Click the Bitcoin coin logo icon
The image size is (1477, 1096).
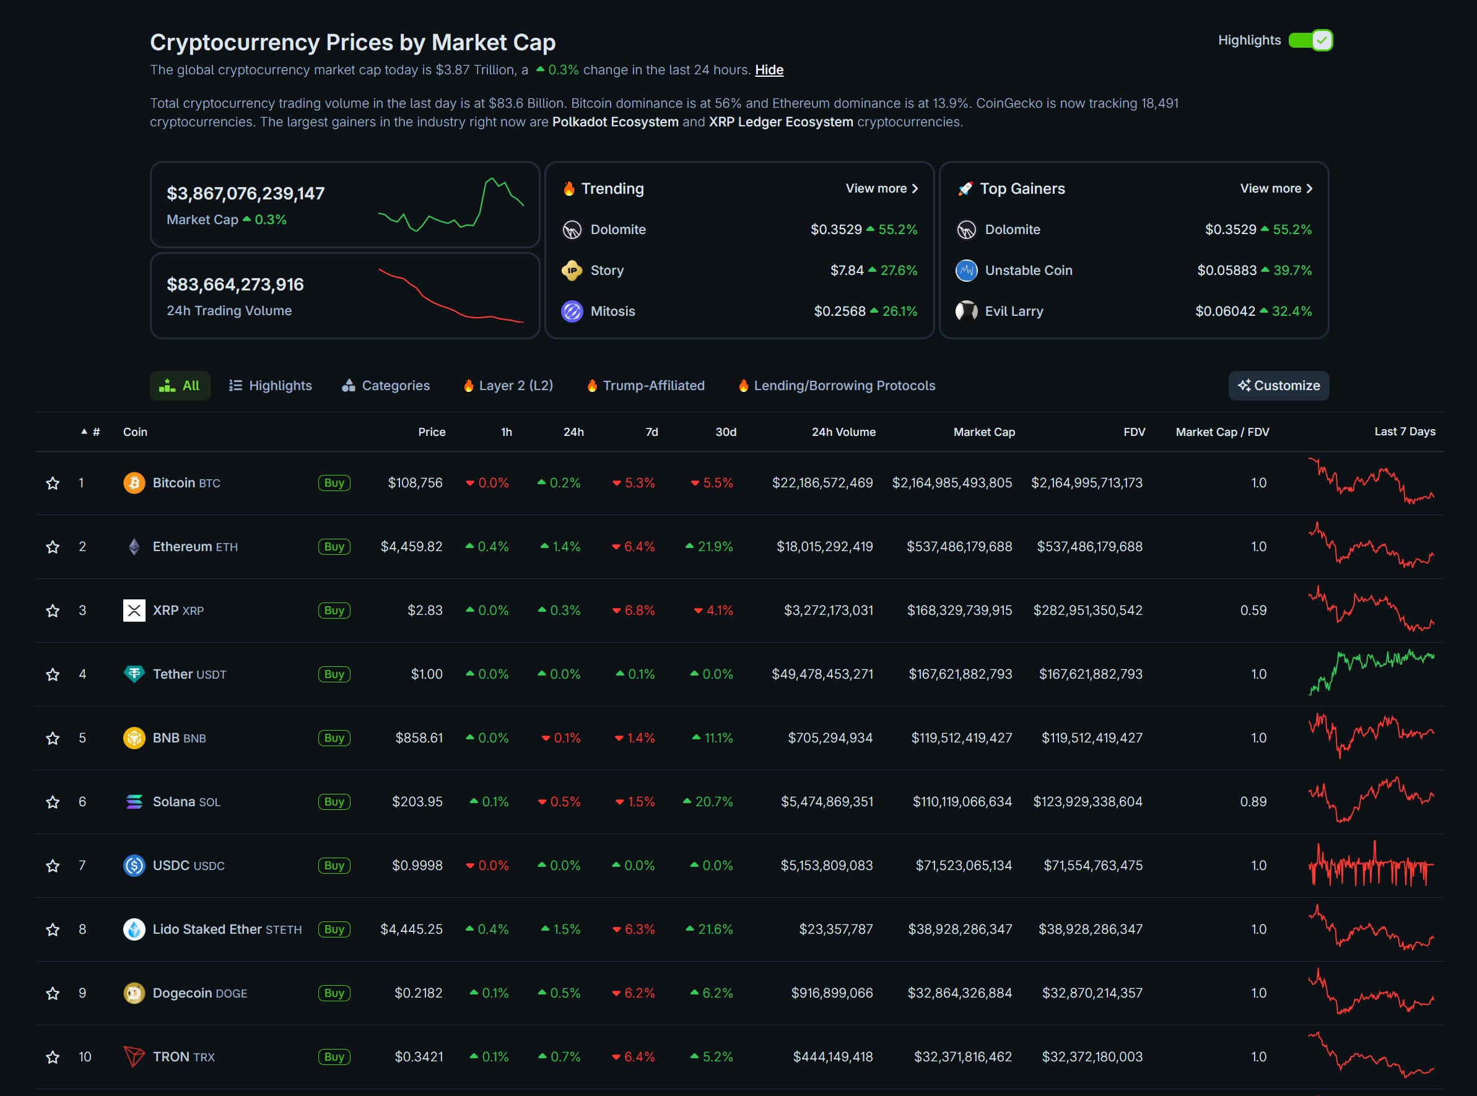[x=134, y=483]
